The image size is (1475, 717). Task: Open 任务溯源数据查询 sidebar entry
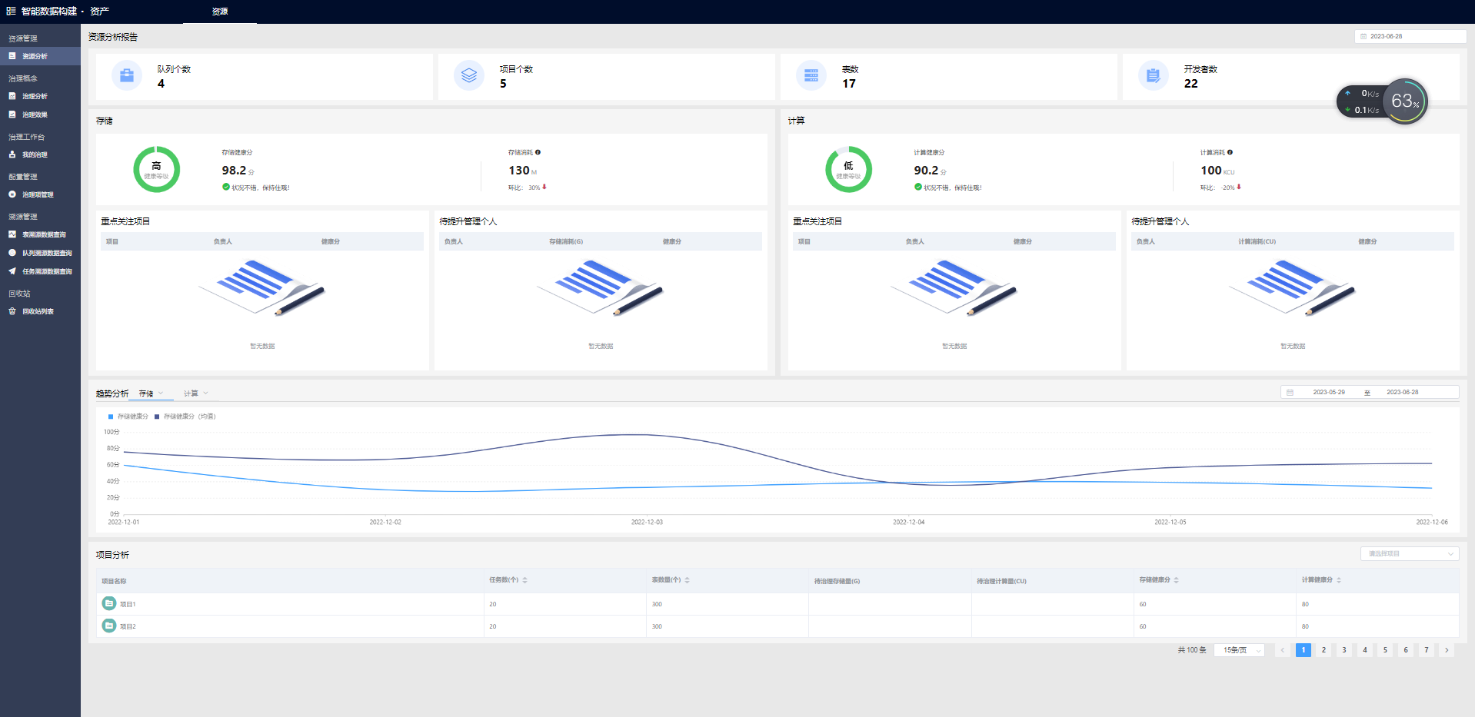pyautogui.click(x=40, y=271)
